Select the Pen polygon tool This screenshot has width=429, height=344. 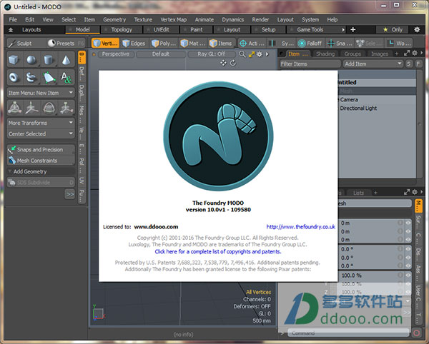49,77
